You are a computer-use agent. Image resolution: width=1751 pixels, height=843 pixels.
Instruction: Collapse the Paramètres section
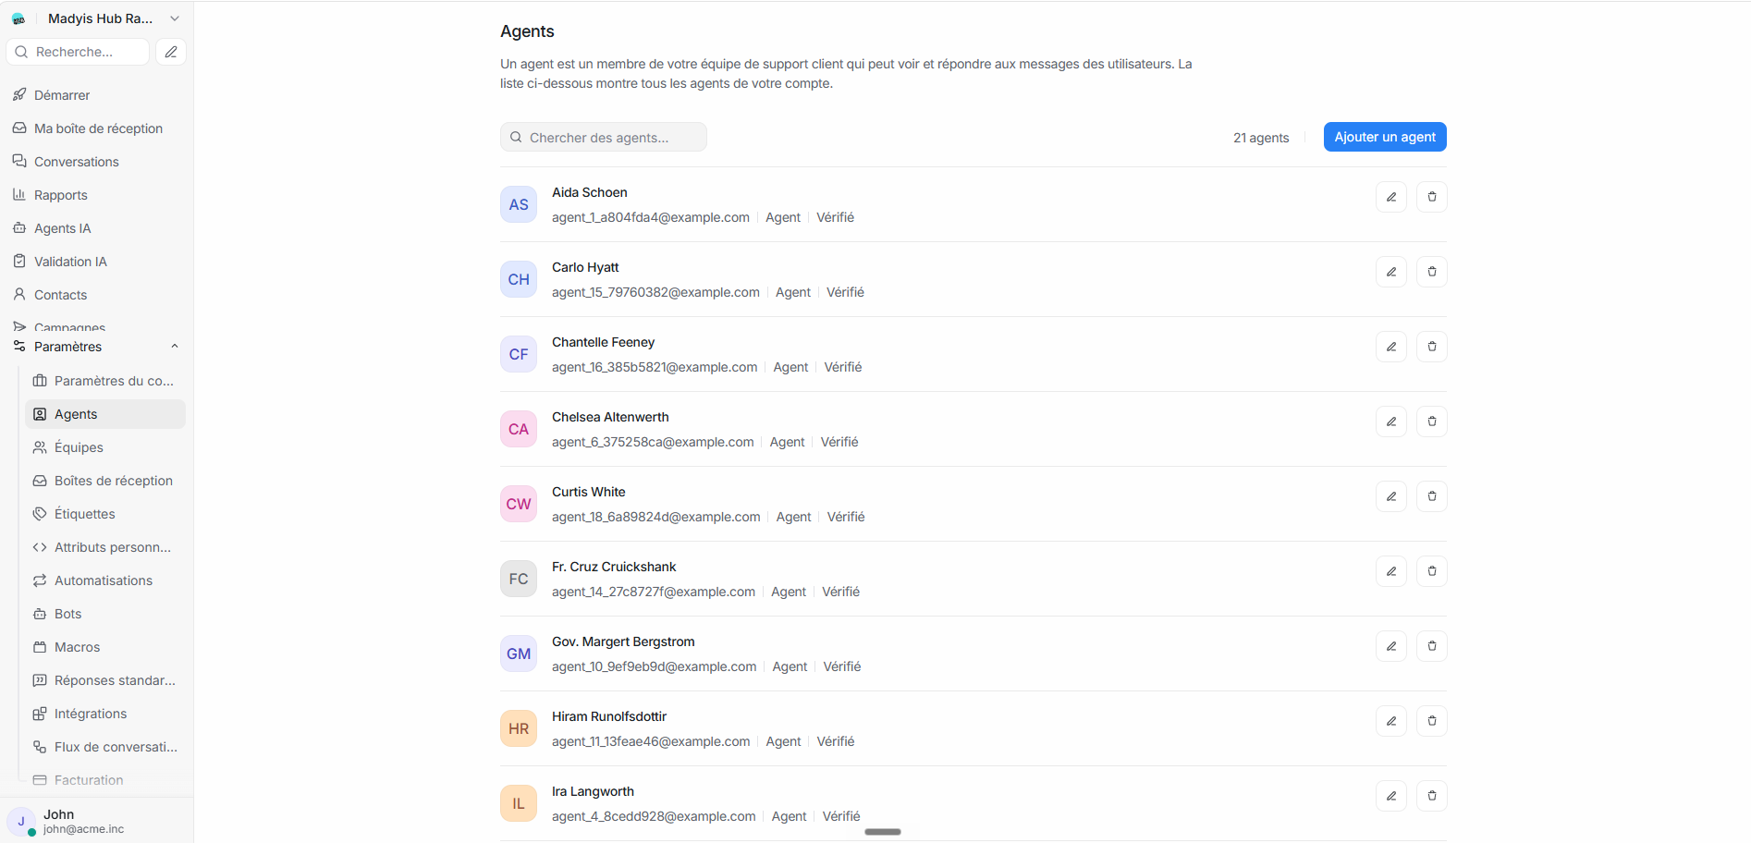click(x=96, y=347)
